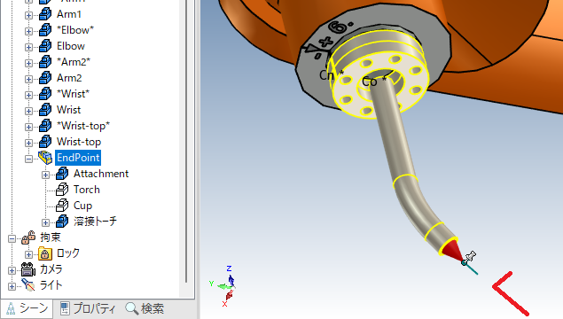This screenshot has height=319, width=563.
Task: Select the Wrist tree label
Action: pos(68,110)
